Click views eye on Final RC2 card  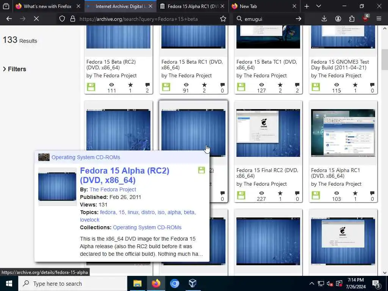tap(261, 193)
